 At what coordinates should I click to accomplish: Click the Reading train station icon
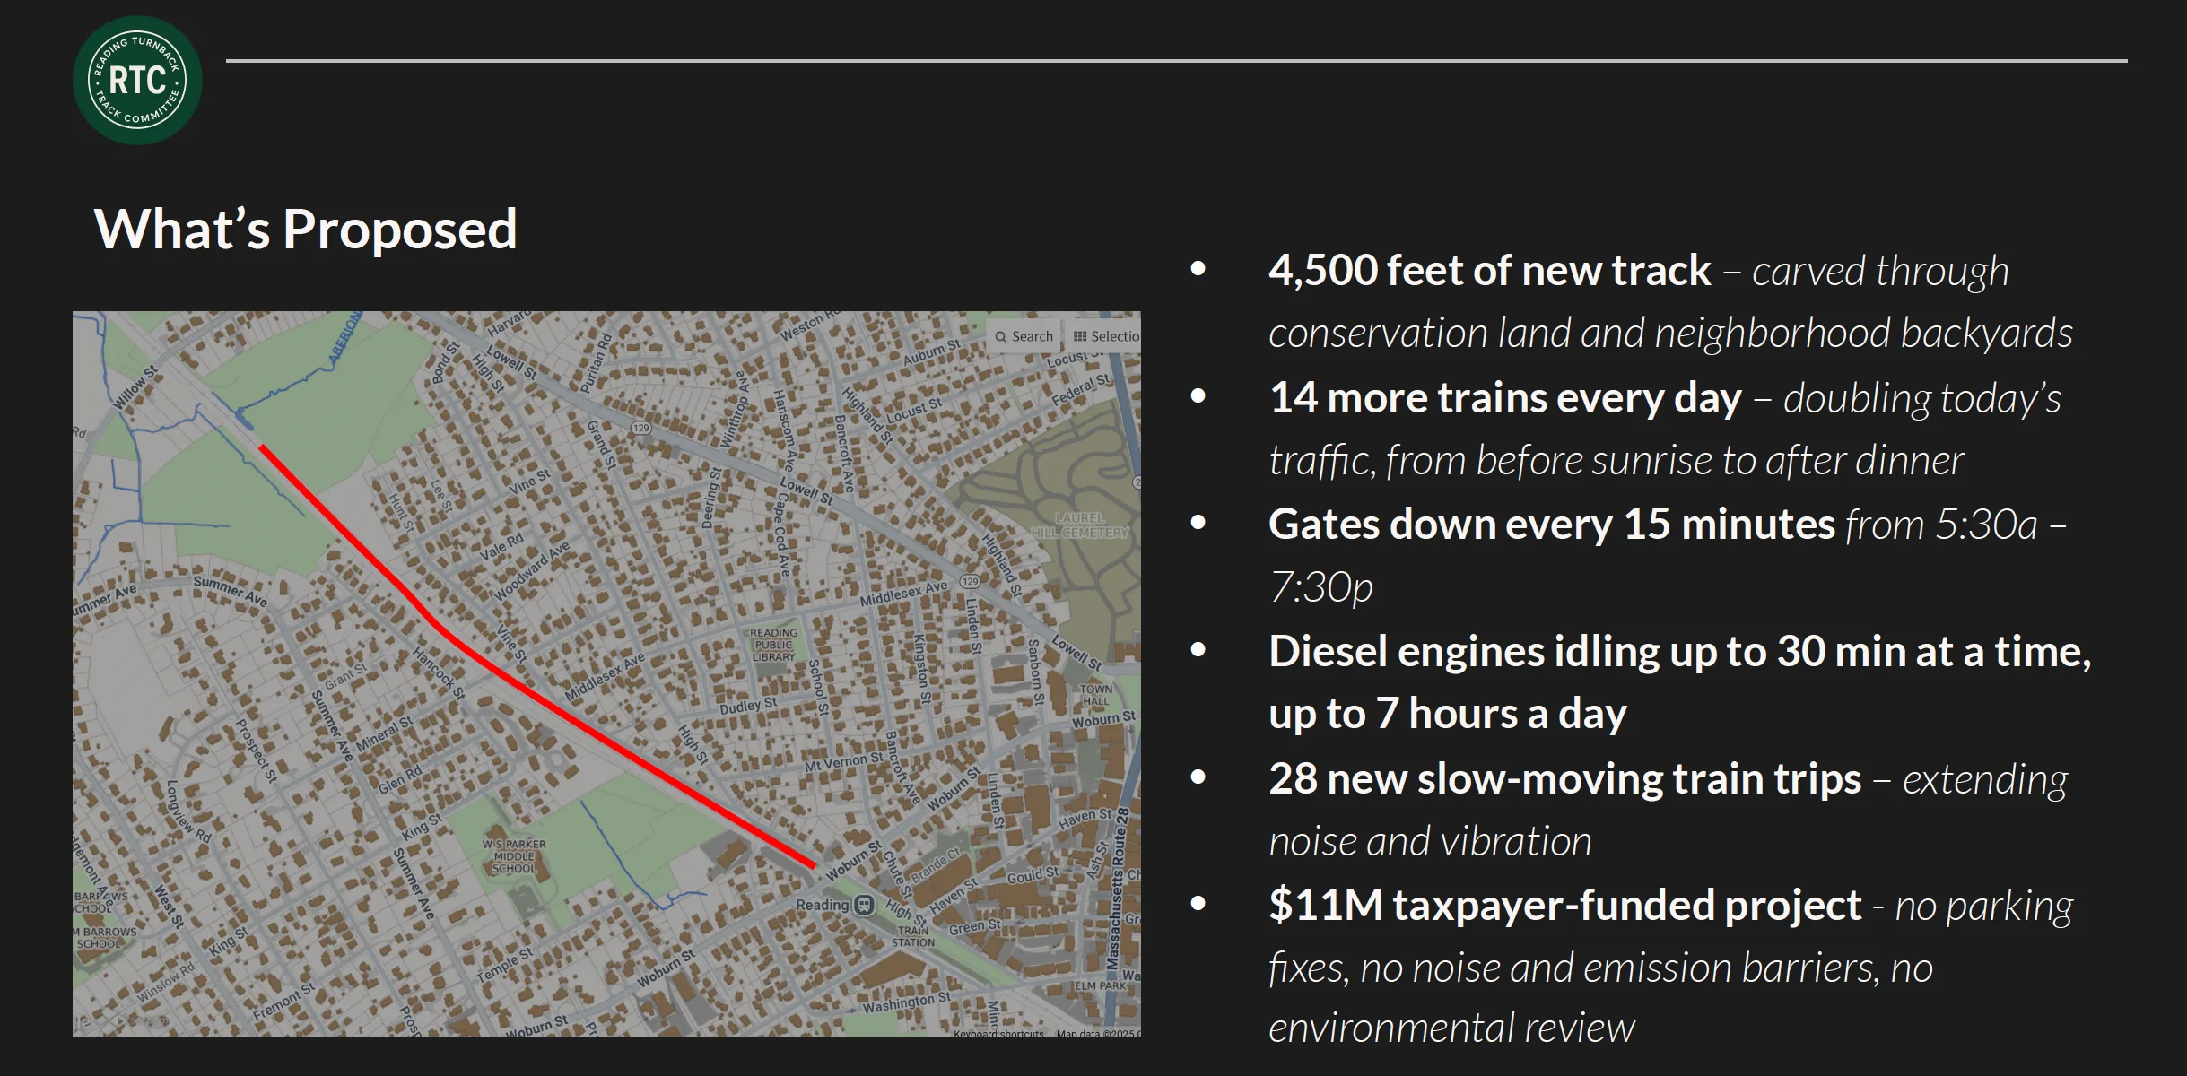864,905
